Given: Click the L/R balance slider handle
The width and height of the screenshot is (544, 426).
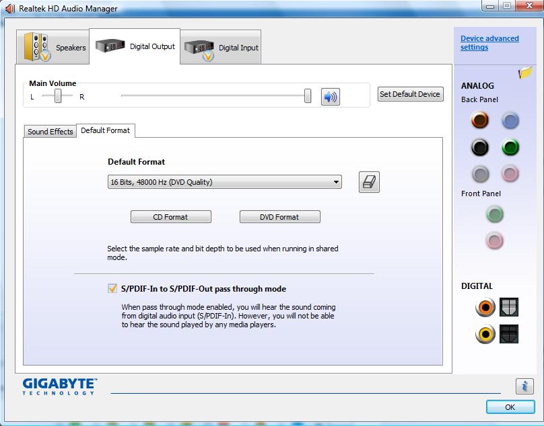Looking at the screenshot, I should pos(58,96).
